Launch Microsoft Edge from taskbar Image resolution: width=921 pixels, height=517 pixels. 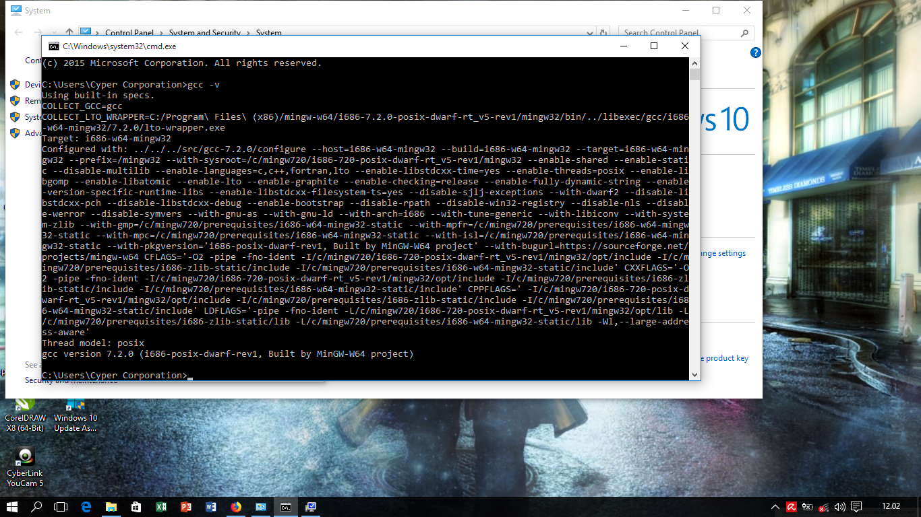click(x=86, y=507)
